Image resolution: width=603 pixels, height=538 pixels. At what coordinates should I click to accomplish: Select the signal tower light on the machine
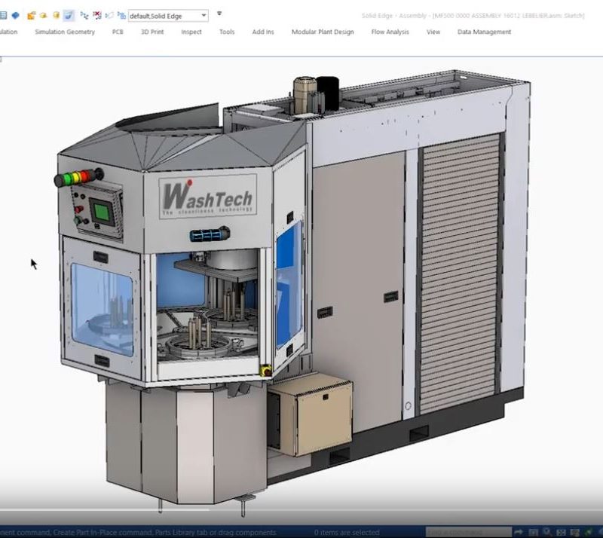pyautogui.click(x=79, y=177)
